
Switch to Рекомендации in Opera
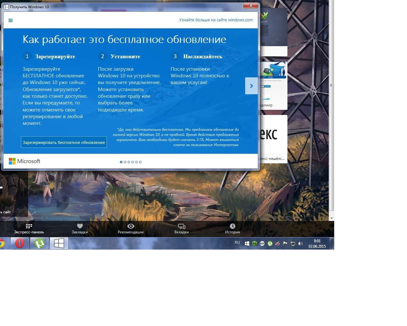tap(131, 229)
